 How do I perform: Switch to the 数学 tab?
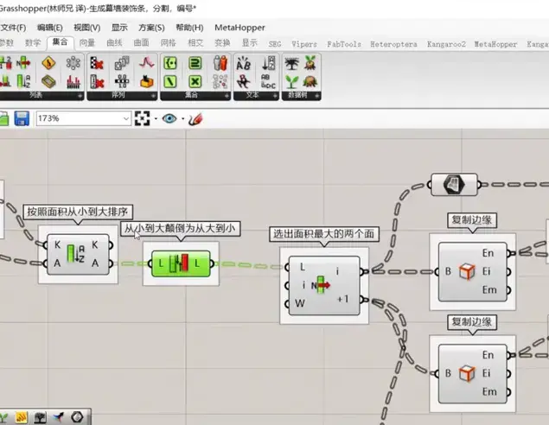(33, 42)
